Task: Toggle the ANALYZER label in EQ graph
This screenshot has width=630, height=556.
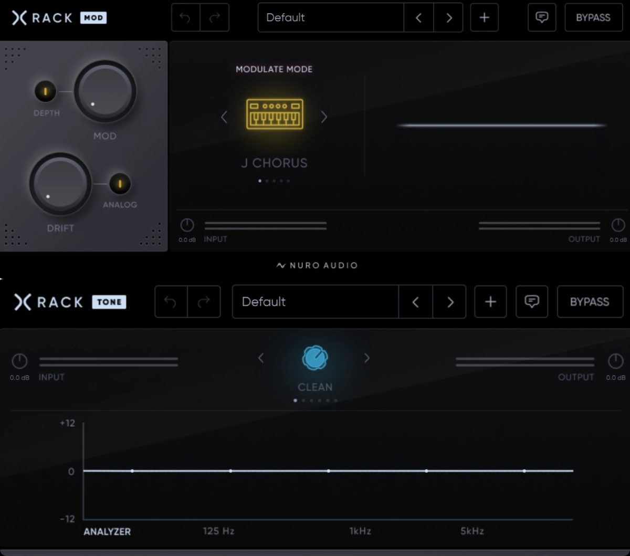Action: [107, 531]
